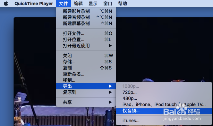The height and width of the screenshot is (126, 213).
Task: Select 重新命名... menu item
Action: [x=86, y=74]
